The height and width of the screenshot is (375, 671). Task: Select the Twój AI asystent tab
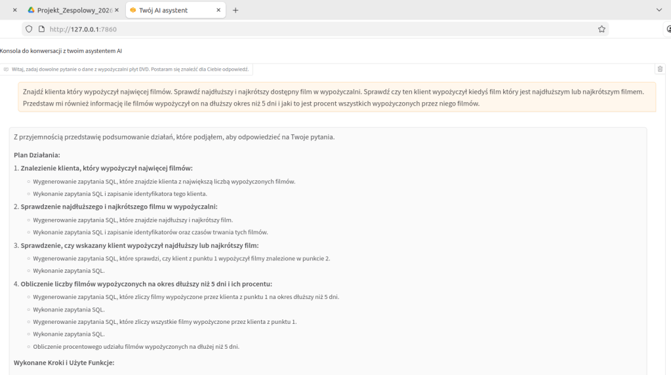(172, 10)
